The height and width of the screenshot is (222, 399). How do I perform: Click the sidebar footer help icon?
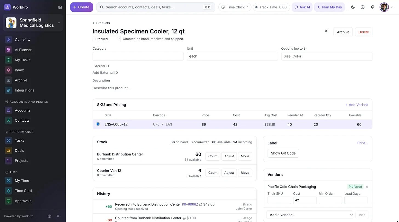point(50,216)
